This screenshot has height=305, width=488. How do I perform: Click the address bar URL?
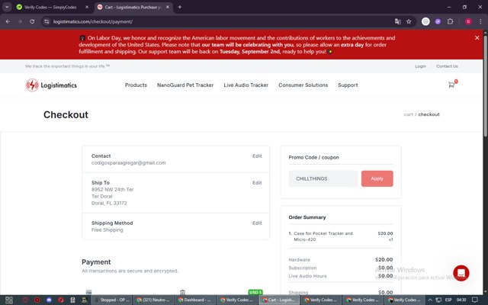click(x=93, y=21)
